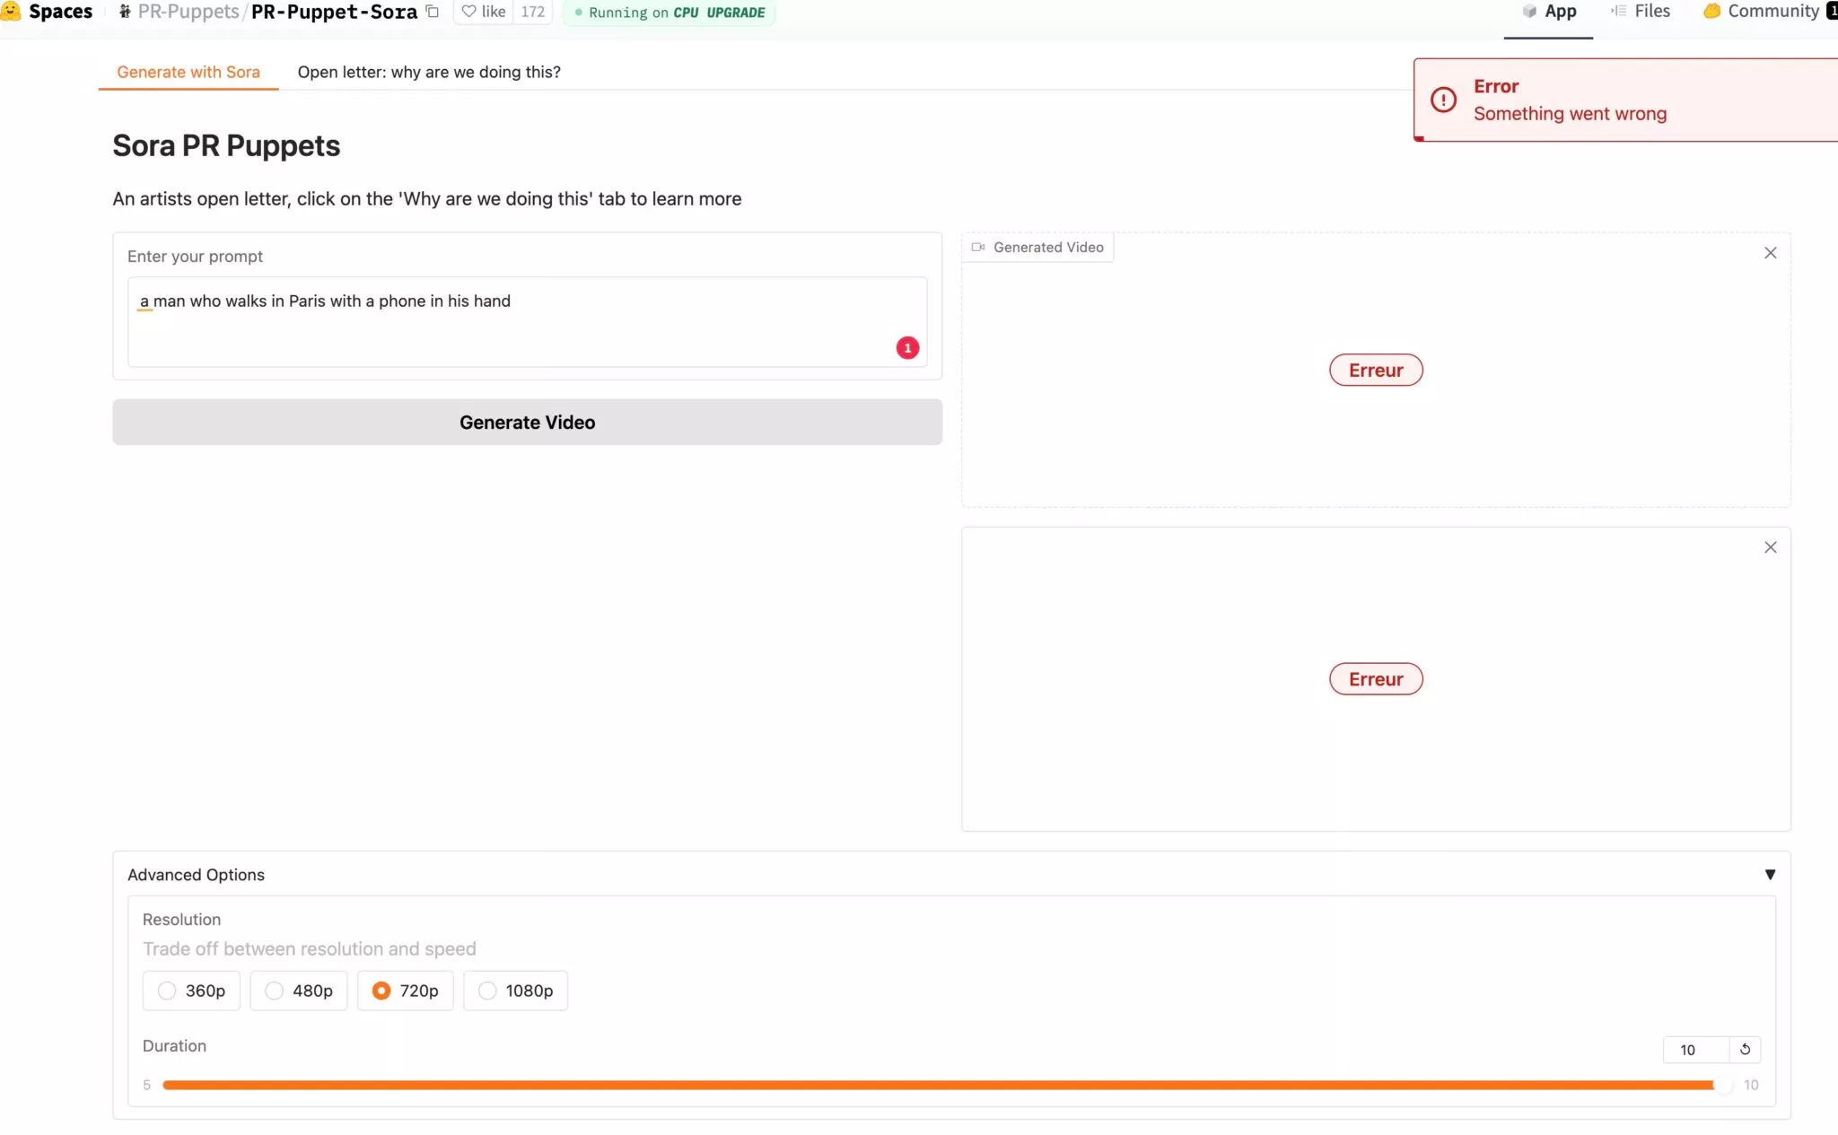Select the 1080p resolution
The height and width of the screenshot is (1135, 1838).
click(516, 991)
